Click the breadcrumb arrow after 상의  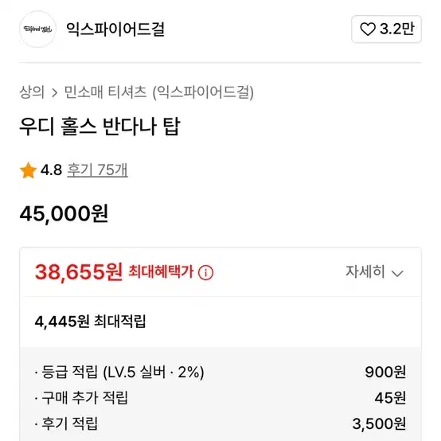55,92
